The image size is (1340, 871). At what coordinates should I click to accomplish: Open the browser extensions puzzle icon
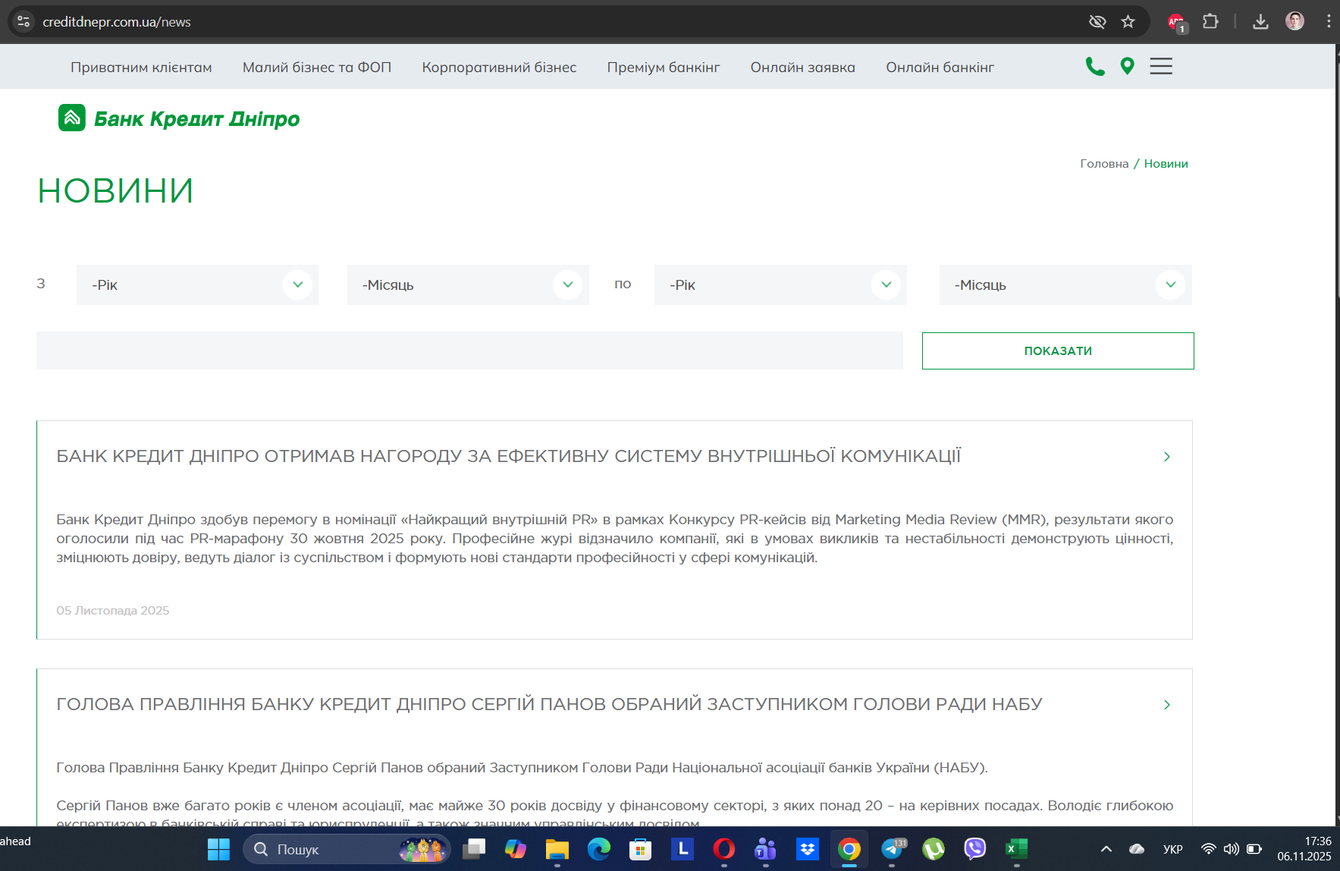[x=1211, y=22]
